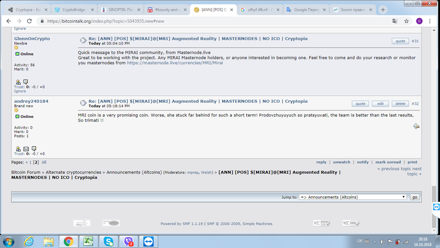Open the Jump to forum dropdown
The image size is (440, 248).
(x=353, y=197)
